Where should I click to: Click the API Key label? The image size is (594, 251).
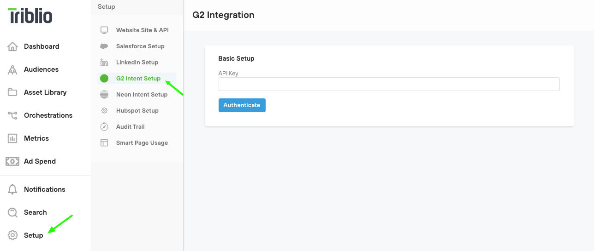click(x=228, y=74)
